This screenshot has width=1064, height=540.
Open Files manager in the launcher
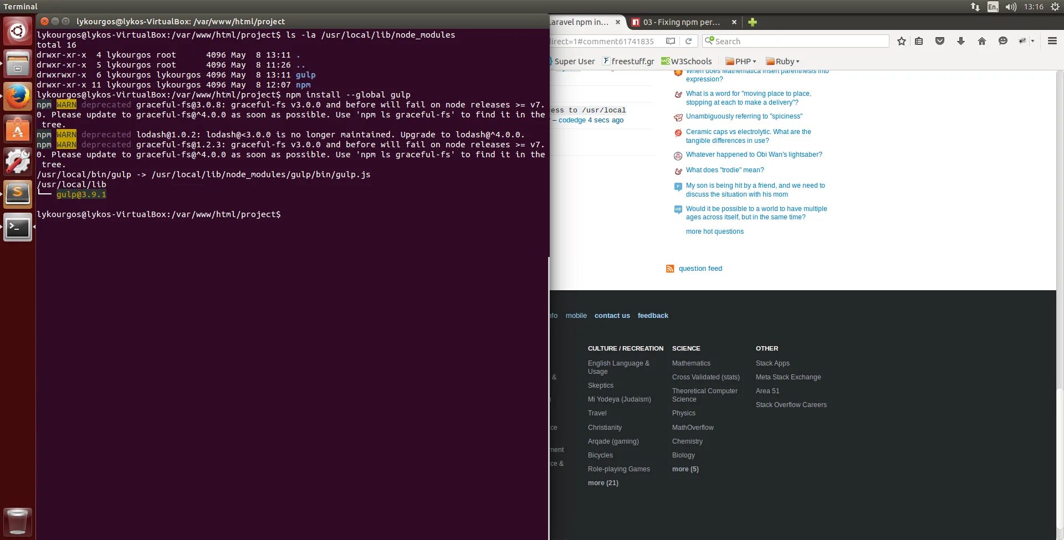click(18, 63)
